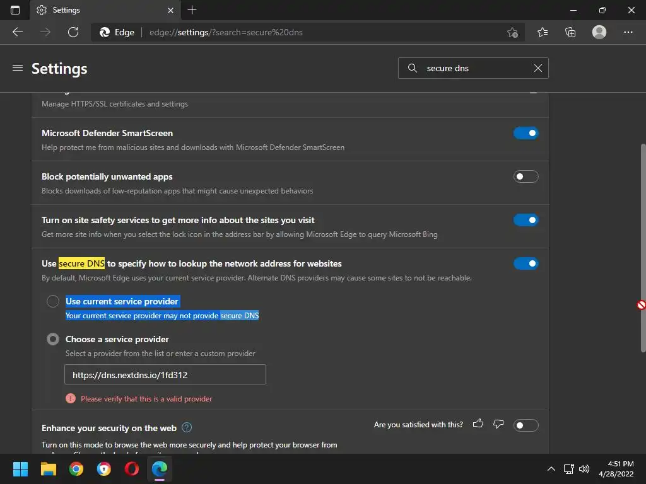Viewport: 646px width, 484px height.
Task: Click the error icon beside provider warning
Action: click(x=71, y=398)
